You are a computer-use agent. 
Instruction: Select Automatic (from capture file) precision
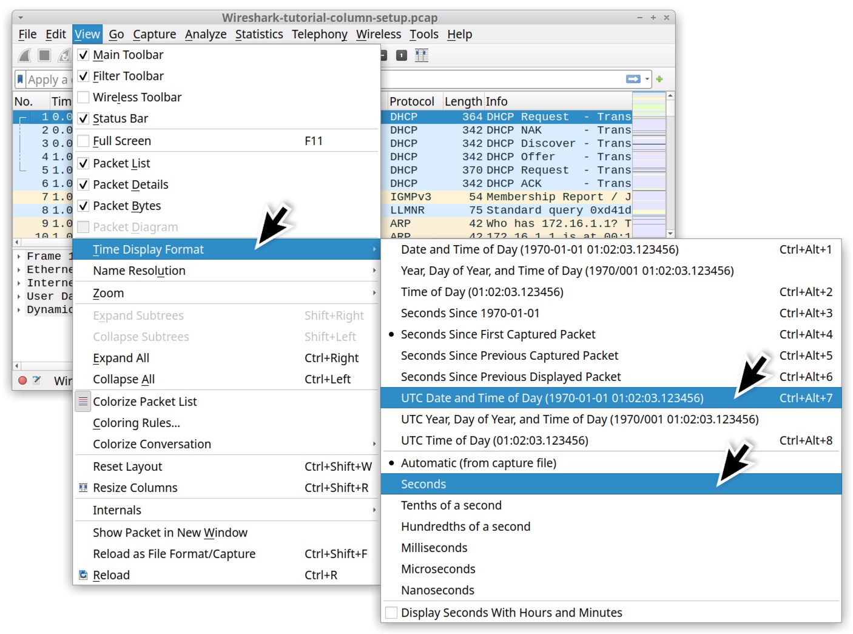(611, 463)
